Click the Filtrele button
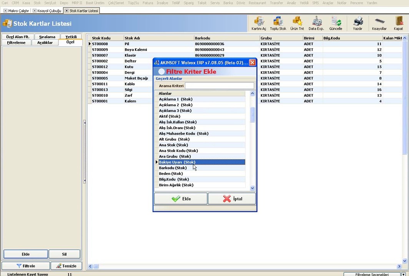The width and height of the screenshot is (409, 276). pos(25,266)
